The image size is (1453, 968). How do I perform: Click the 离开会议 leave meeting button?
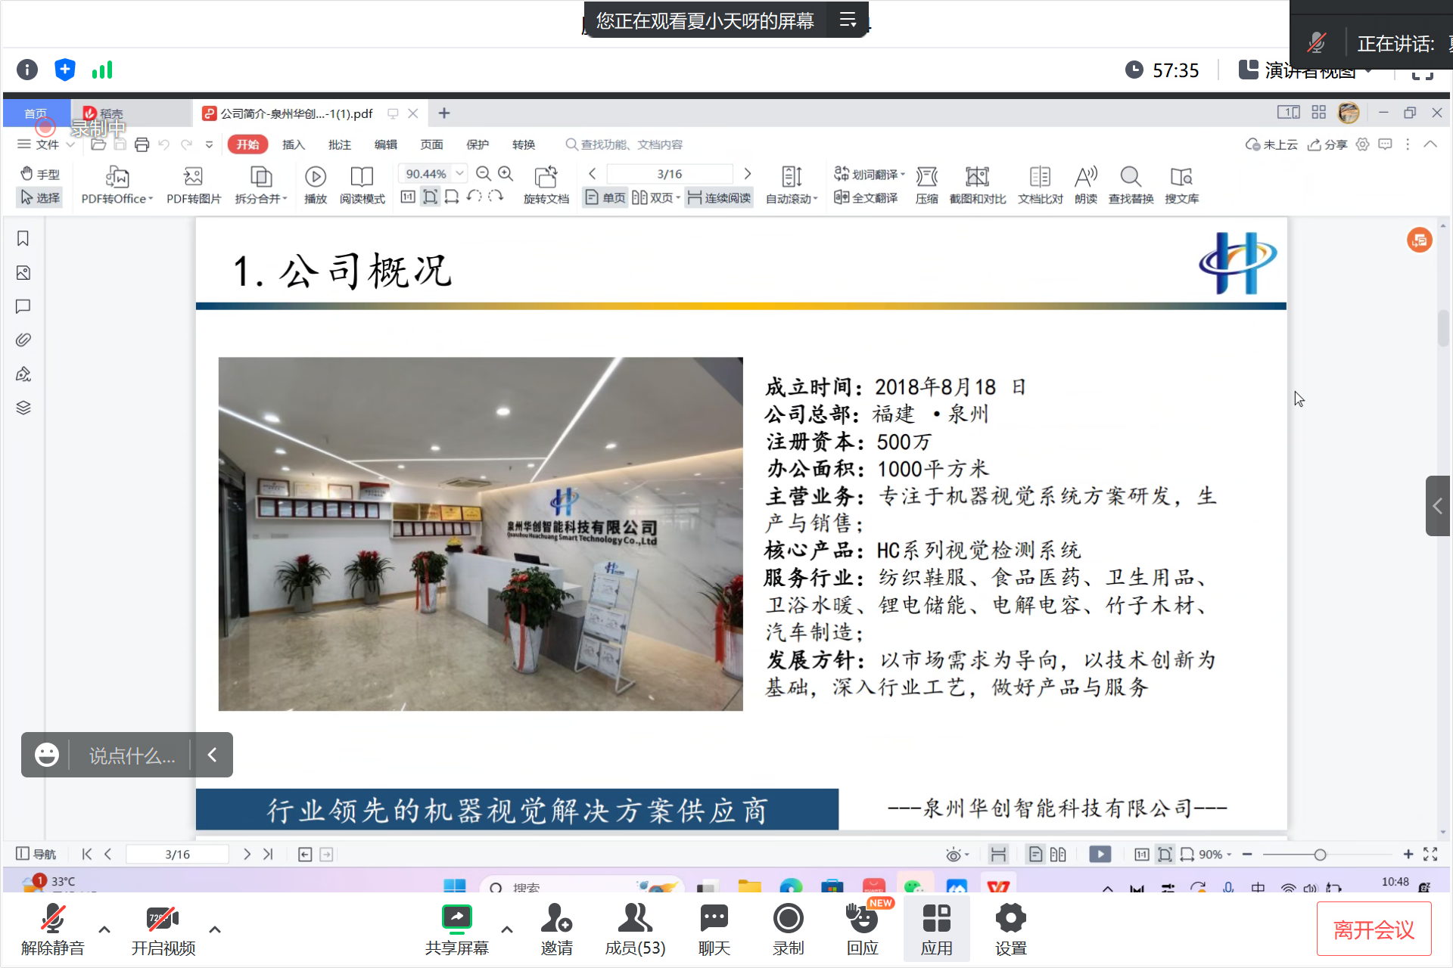[x=1374, y=929]
